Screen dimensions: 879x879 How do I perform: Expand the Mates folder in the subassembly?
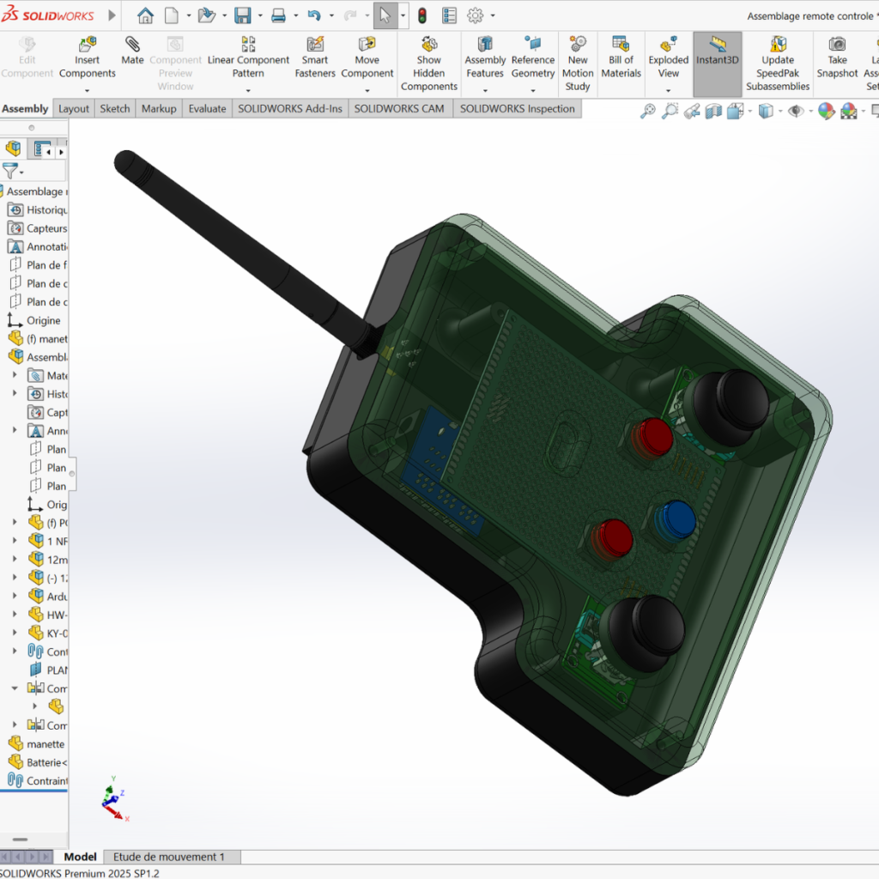pos(15,375)
